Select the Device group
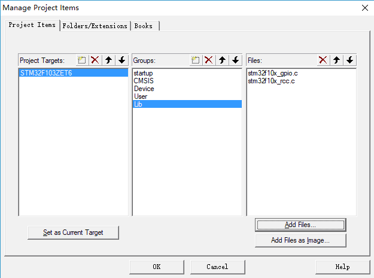 tap(187, 89)
